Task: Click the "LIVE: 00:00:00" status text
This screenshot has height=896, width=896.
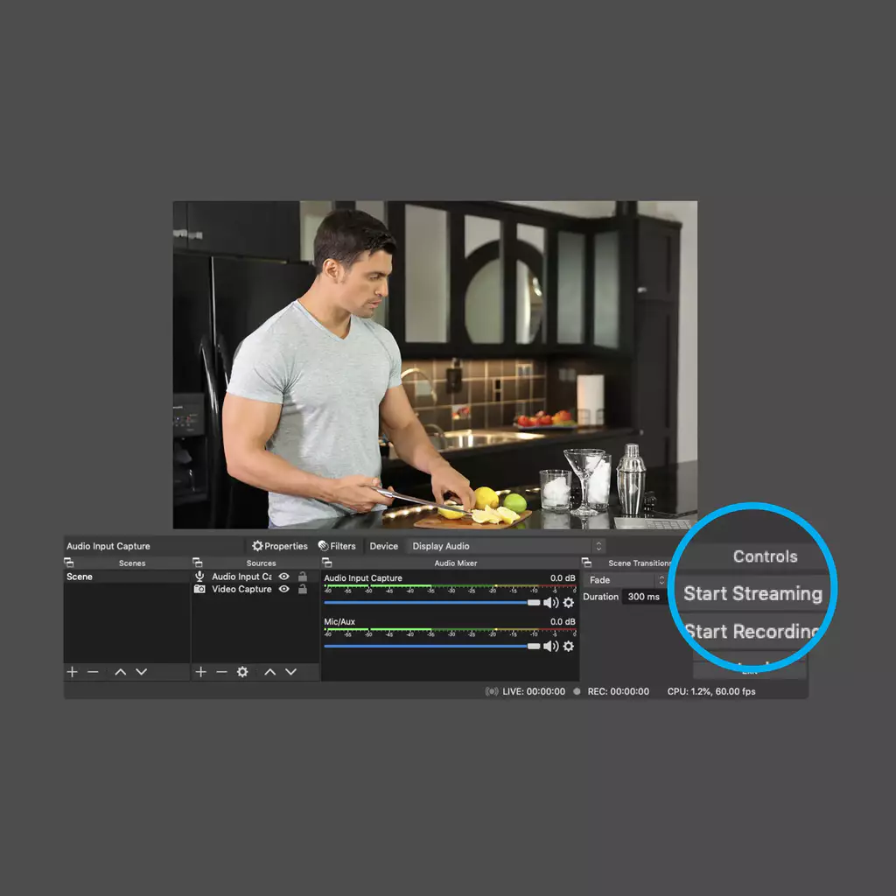Action: pos(534,691)
